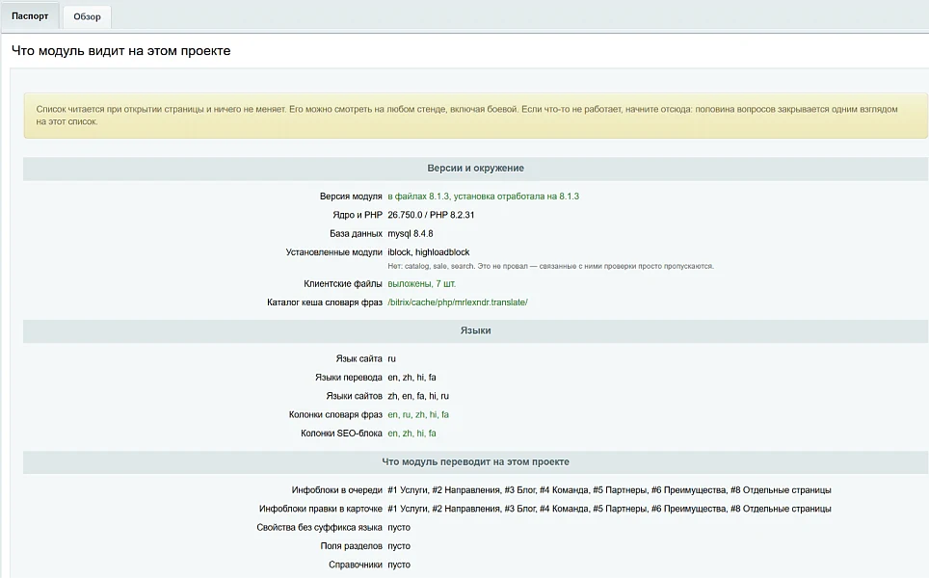Click the Свойства без суффикса языка label
The height and width of the screenshot is (578, 929).
319,528
